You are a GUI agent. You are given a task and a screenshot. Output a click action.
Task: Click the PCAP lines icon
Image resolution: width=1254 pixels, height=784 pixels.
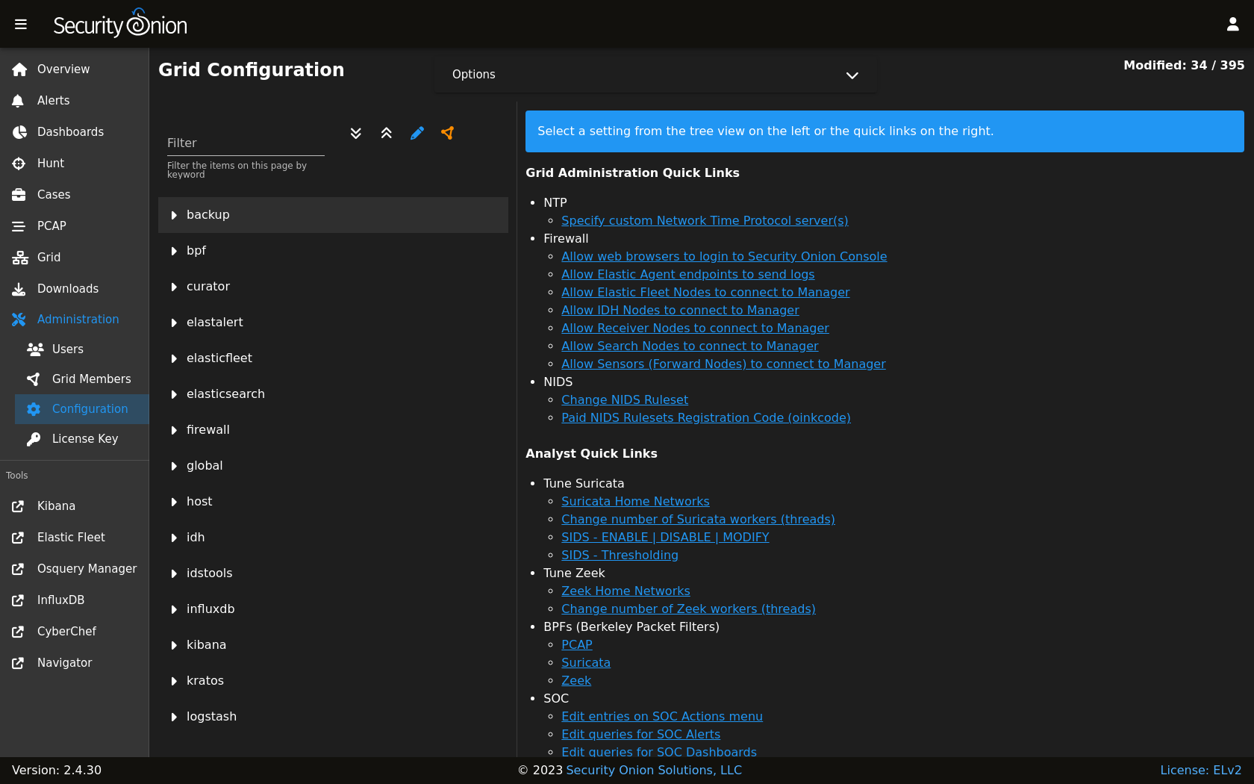coord(19,226)
